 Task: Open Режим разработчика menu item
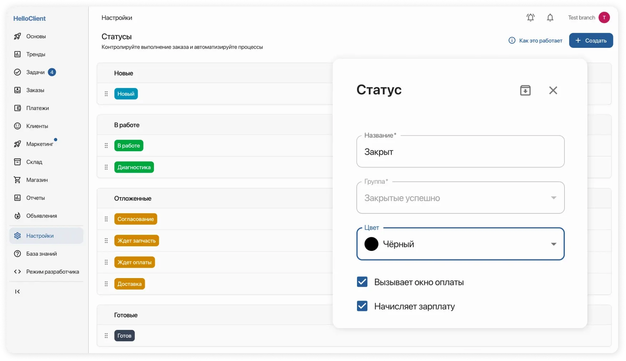click(x=52, y=272)
